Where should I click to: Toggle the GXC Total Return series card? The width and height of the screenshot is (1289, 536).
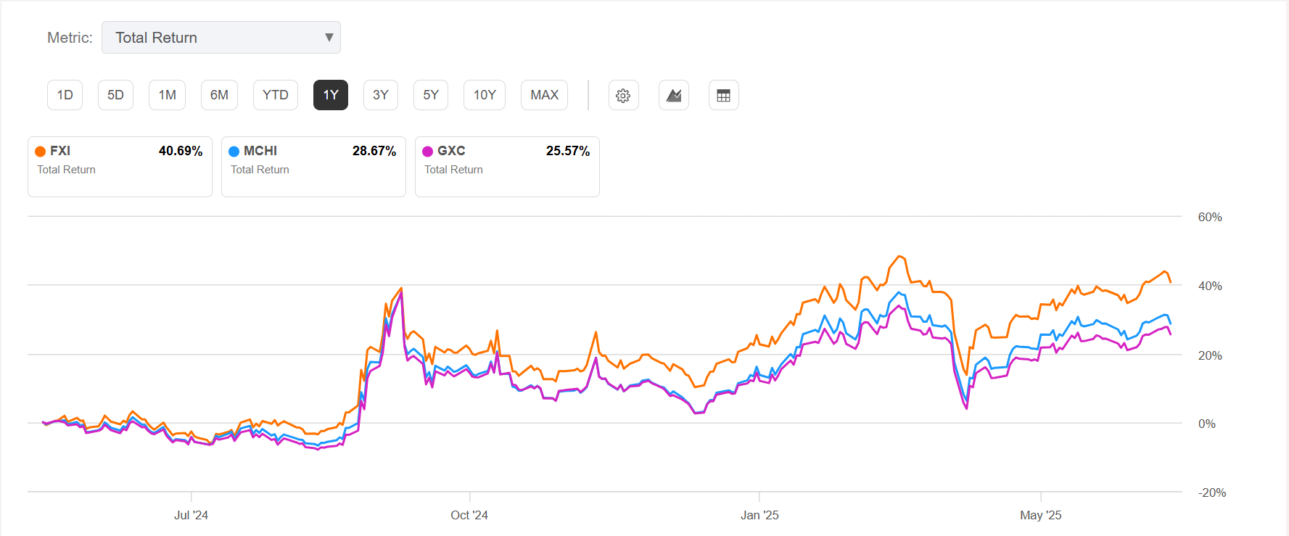(x=507, y=167)
